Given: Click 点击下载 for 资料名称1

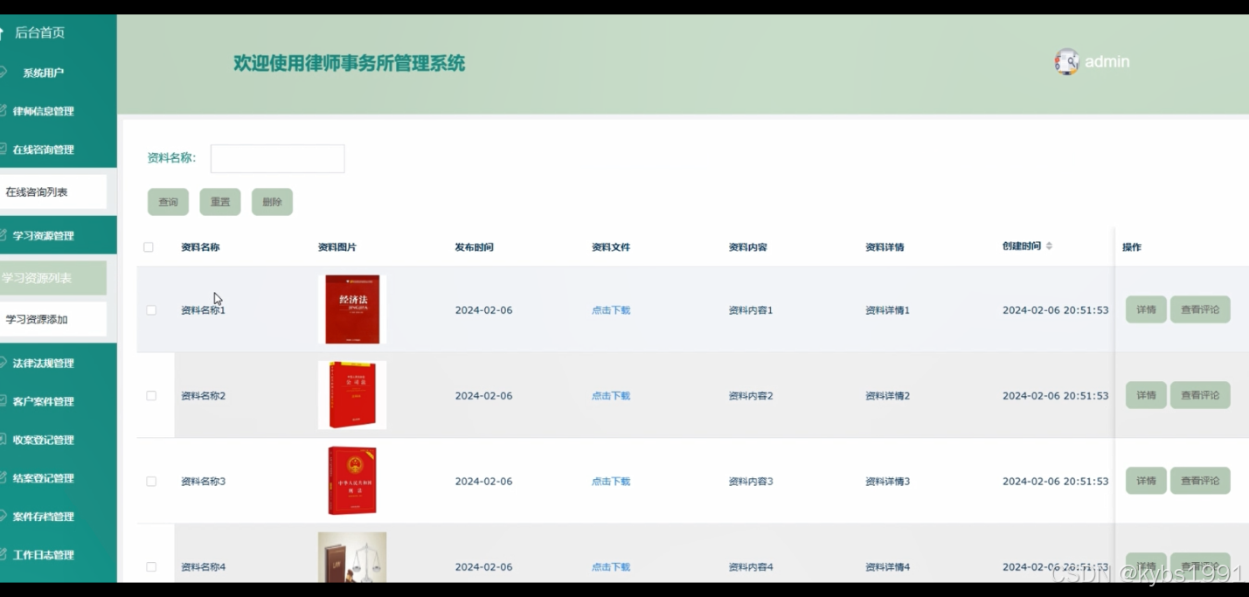Looking at the screenshot, I should [611, 310].
